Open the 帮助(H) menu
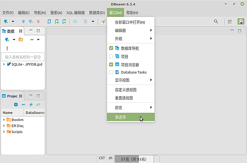247x163 pixels. [132, 13]
